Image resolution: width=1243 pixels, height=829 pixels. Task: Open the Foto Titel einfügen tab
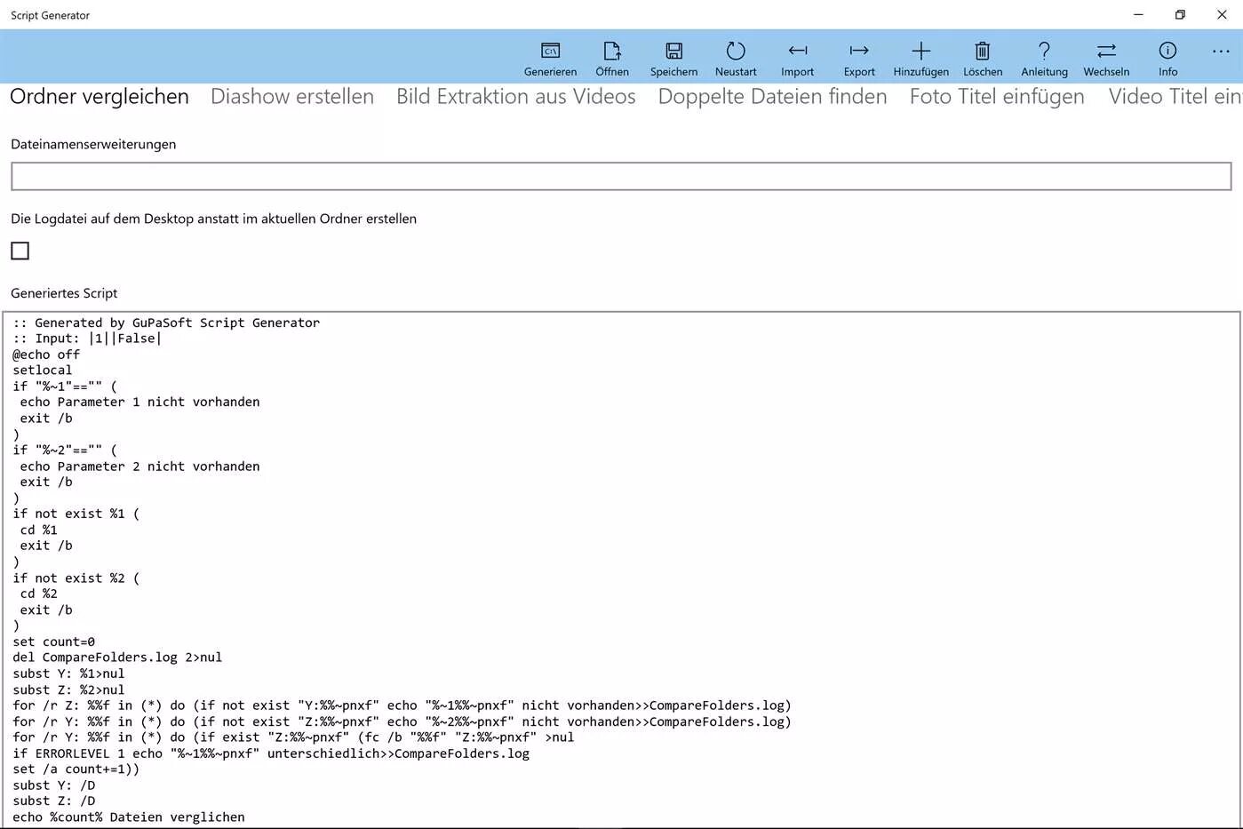(997, 97)
